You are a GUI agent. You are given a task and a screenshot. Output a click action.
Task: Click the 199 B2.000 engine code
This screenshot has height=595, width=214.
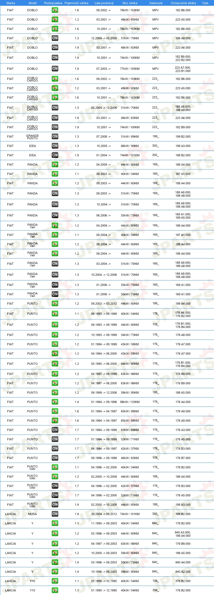tap(183, 137)
